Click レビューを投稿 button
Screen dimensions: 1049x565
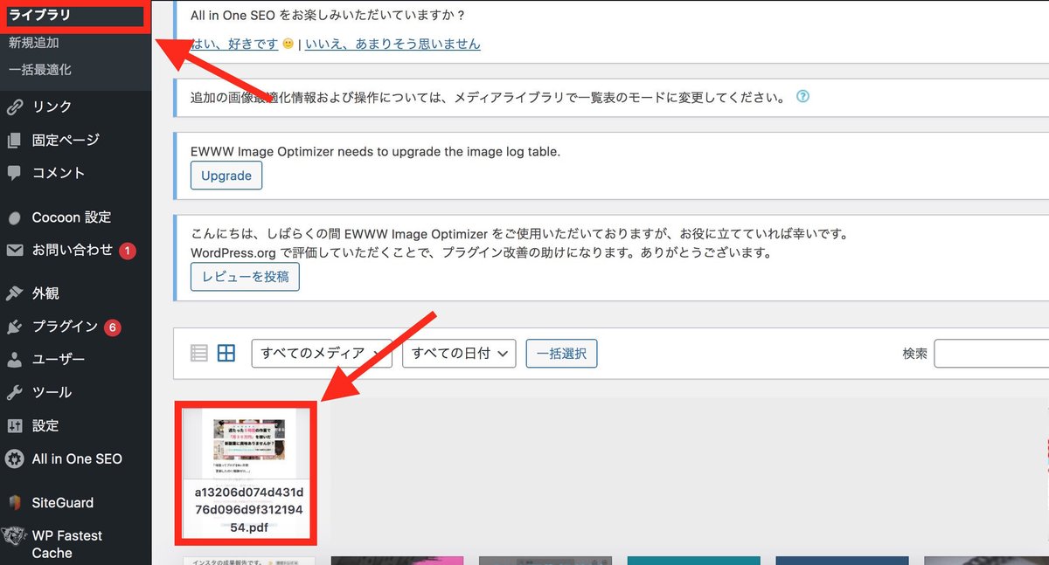point(245,278)
